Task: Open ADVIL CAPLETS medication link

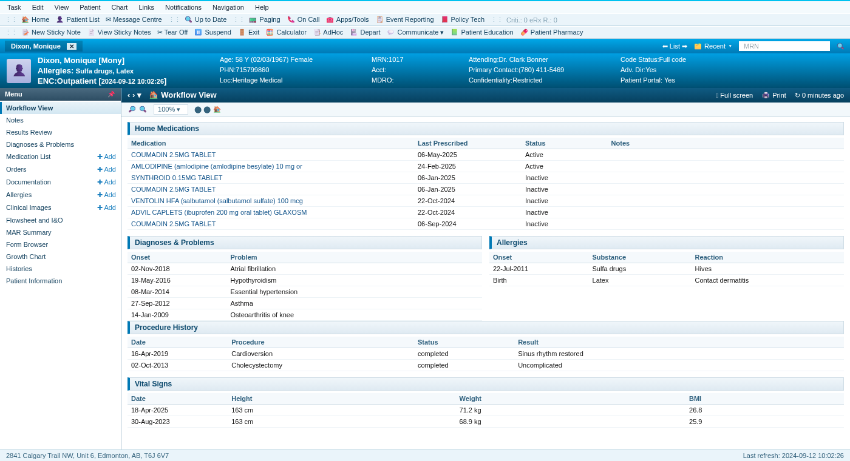Action: pyautogui.click(x=219, y=212)
